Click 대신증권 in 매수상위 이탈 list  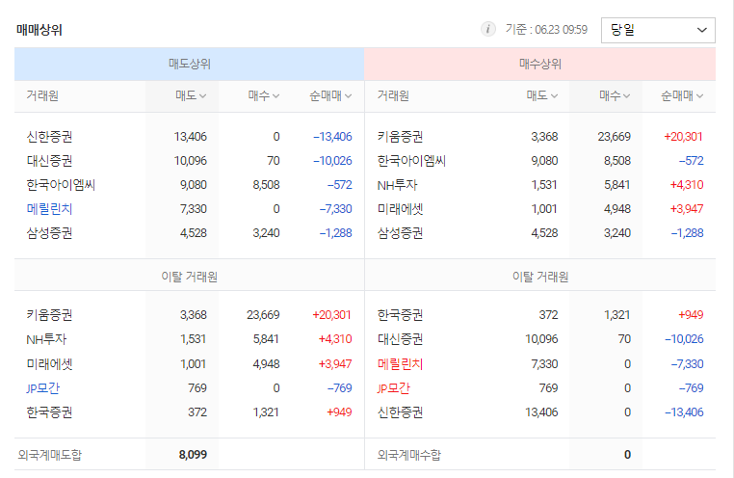tap(401, 339)
